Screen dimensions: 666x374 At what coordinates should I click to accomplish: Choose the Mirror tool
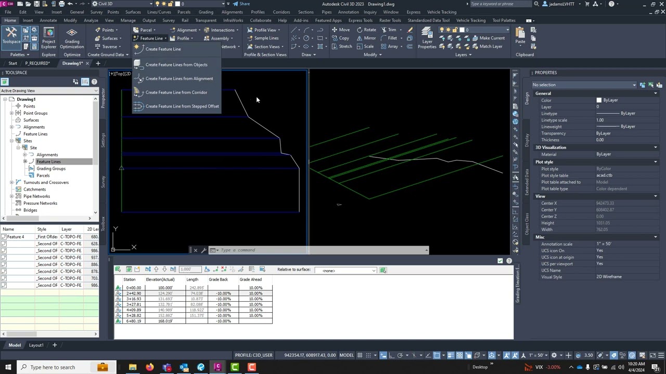tap(366, 38)
